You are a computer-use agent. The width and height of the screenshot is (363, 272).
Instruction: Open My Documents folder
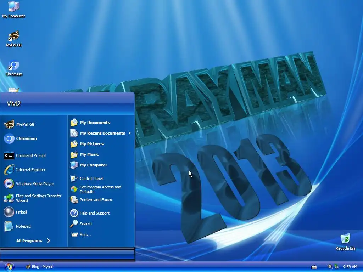click(101, 123)
